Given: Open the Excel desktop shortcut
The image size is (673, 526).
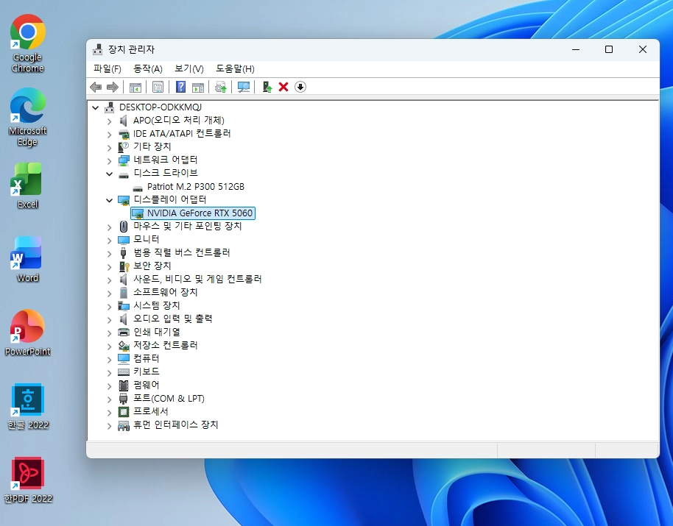Looking at the screenshot, I should (x=28, y=185).
